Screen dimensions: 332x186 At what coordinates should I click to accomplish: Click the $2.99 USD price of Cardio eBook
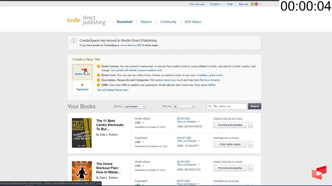(184, 119)
